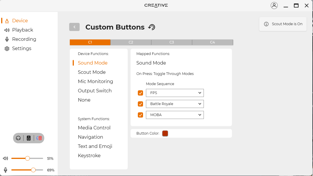
Task: Open the Playback section in sidebar
Action: pyautogui.click(x=23, y=30)
